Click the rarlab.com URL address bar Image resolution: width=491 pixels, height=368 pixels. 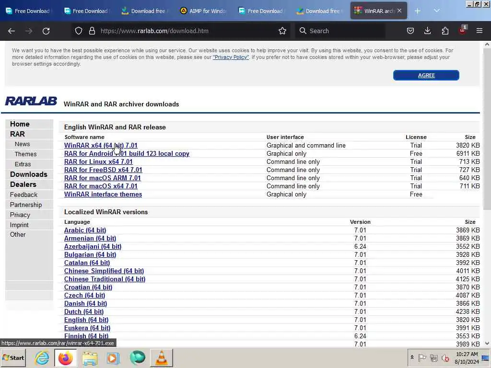tap(180, 31)
